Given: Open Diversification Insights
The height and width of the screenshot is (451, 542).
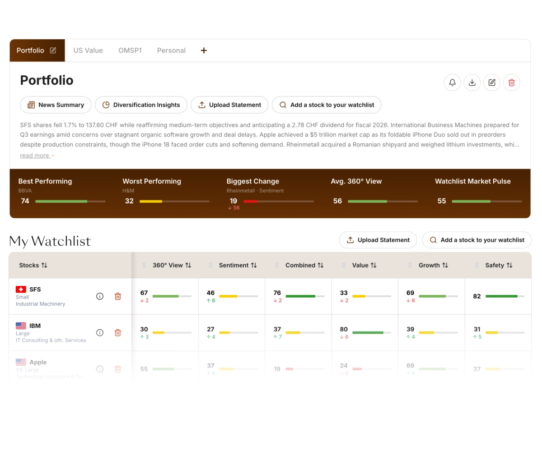Looking at the screenshot, I should (141, 105).
